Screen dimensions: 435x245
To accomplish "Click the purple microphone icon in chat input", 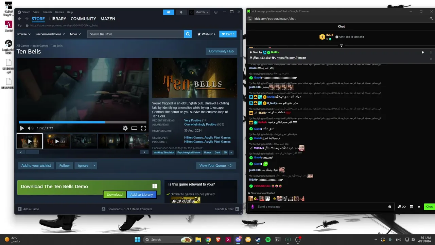I will pyautogui.click(x=252, y=207).
